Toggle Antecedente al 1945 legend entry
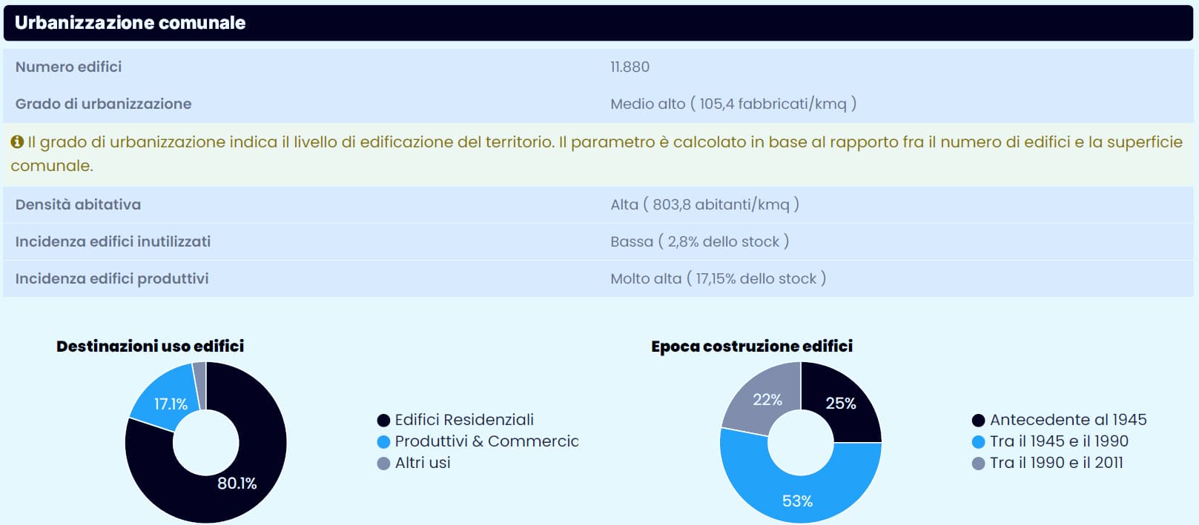This screenshot has width=1199, height=525. pos(1068,420)
